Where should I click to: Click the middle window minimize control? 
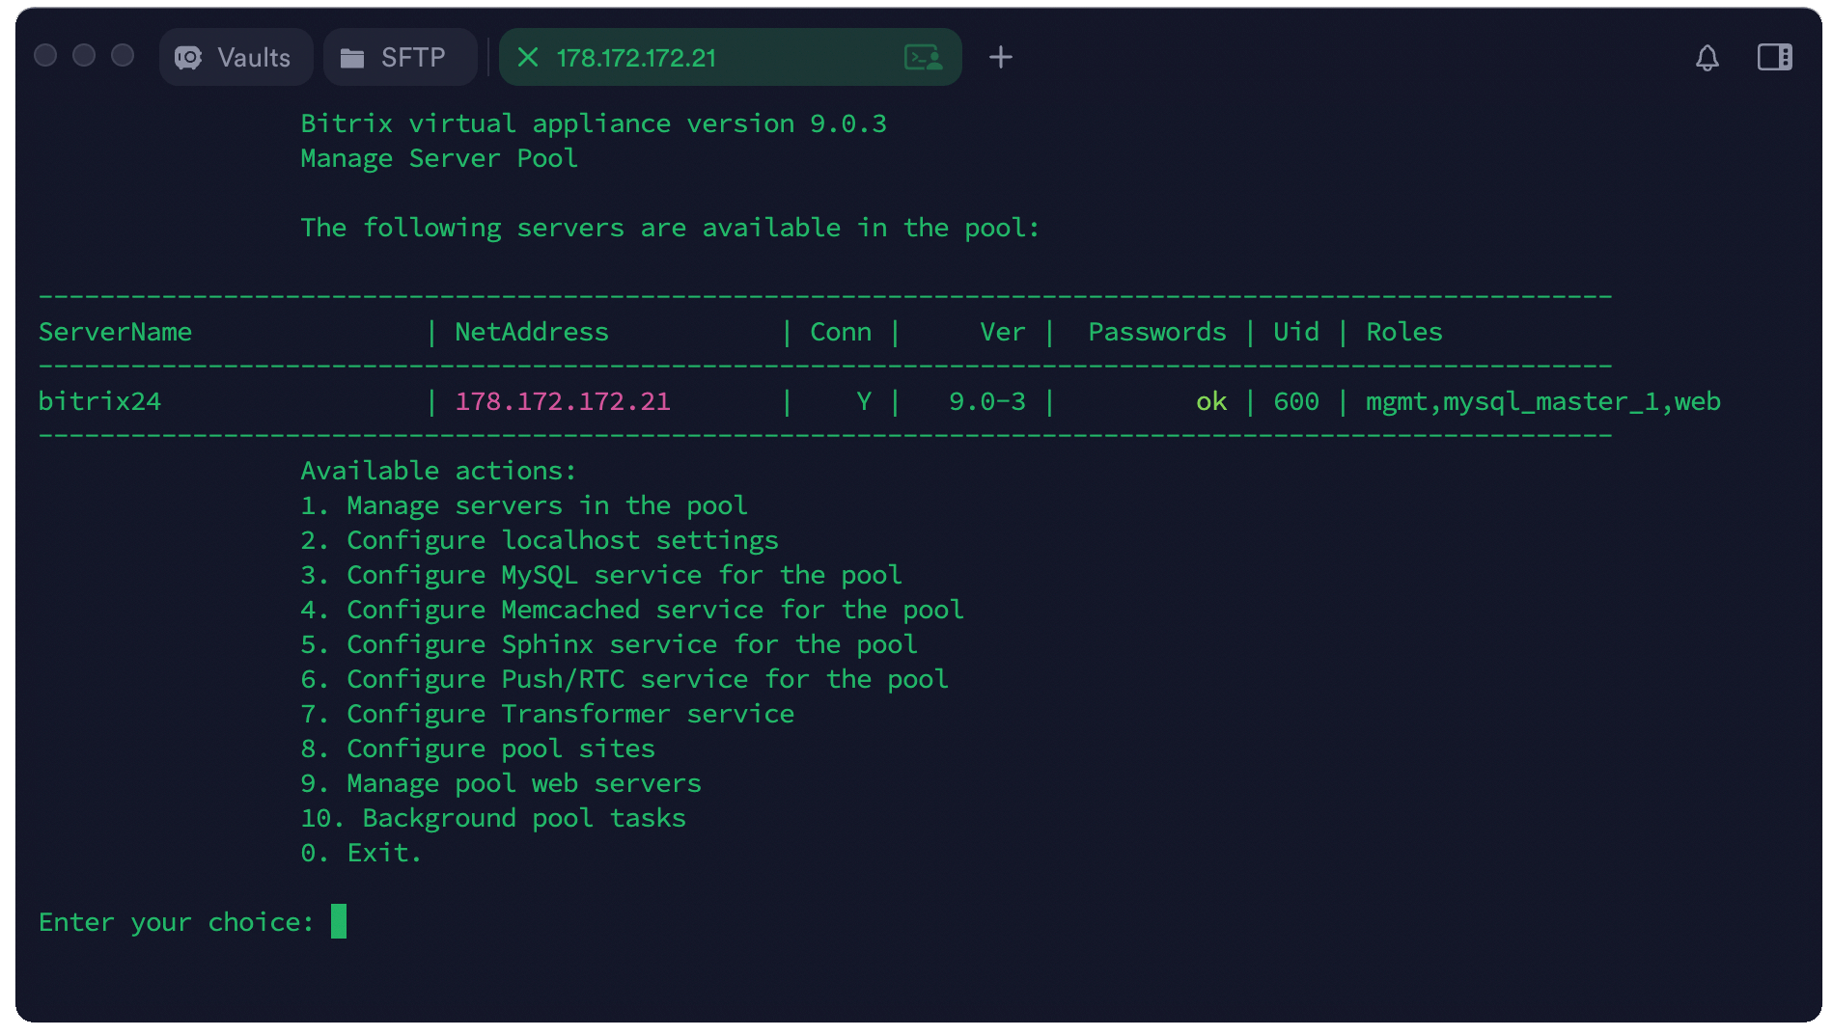coord(84,56)
